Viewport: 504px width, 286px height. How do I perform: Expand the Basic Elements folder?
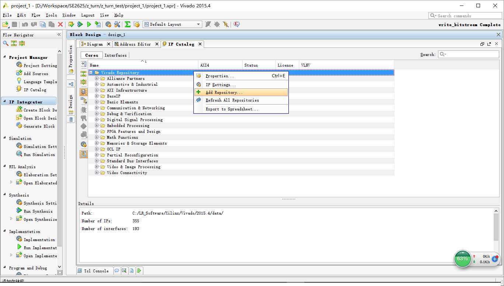(x=97, y=102)
